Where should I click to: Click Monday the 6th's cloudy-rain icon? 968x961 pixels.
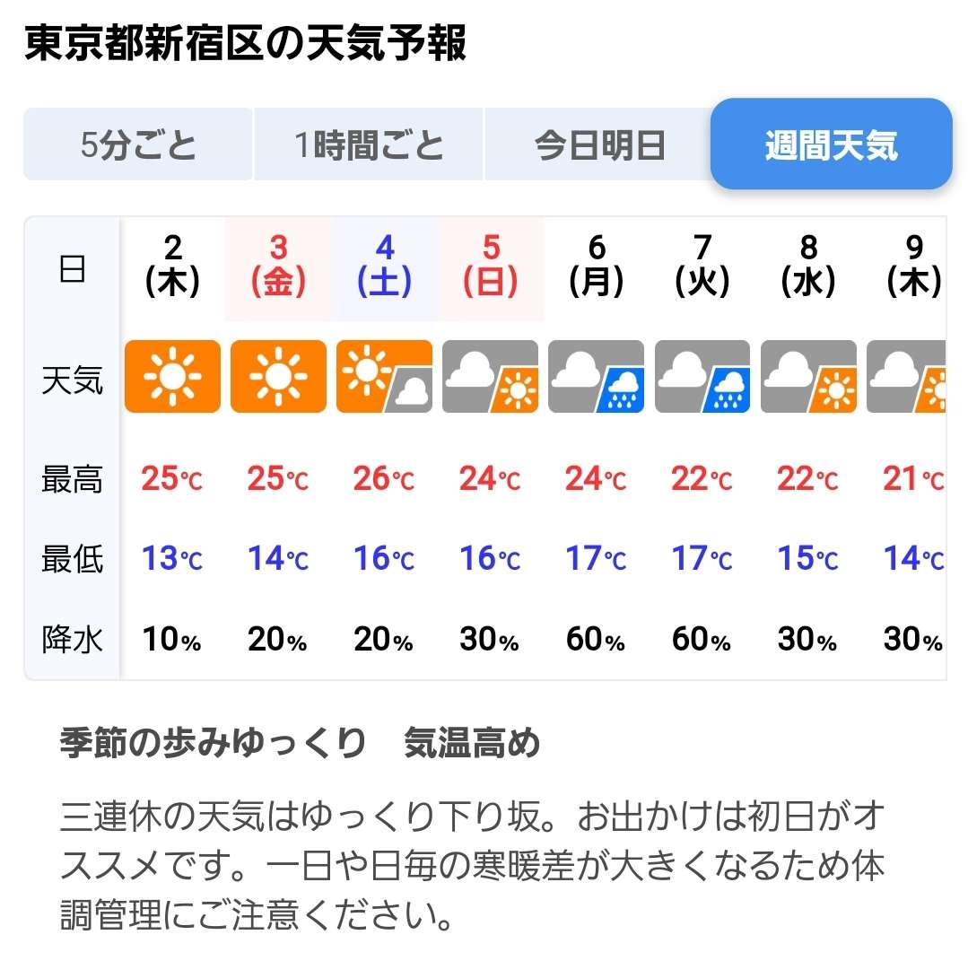pyautogui.click(x=596, y=377)
